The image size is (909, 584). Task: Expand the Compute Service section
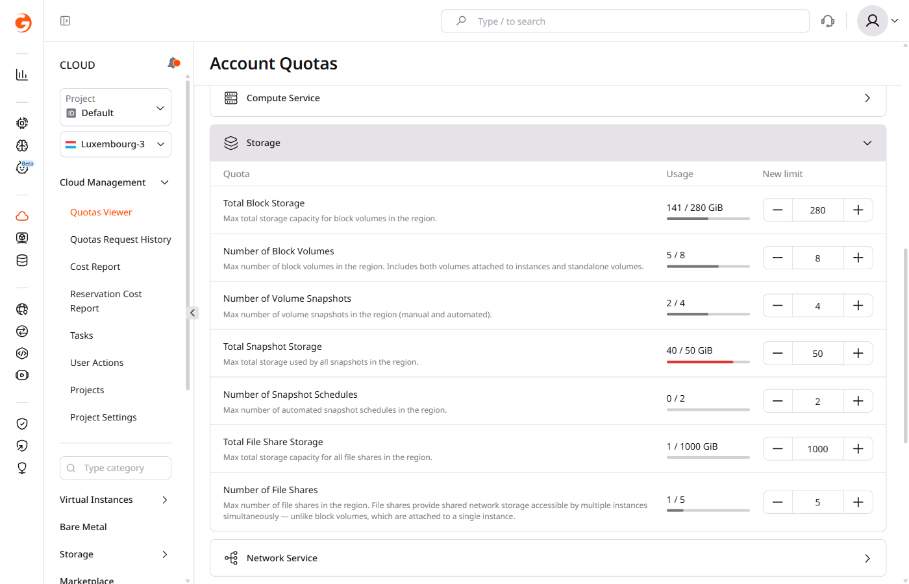(867, 98)
